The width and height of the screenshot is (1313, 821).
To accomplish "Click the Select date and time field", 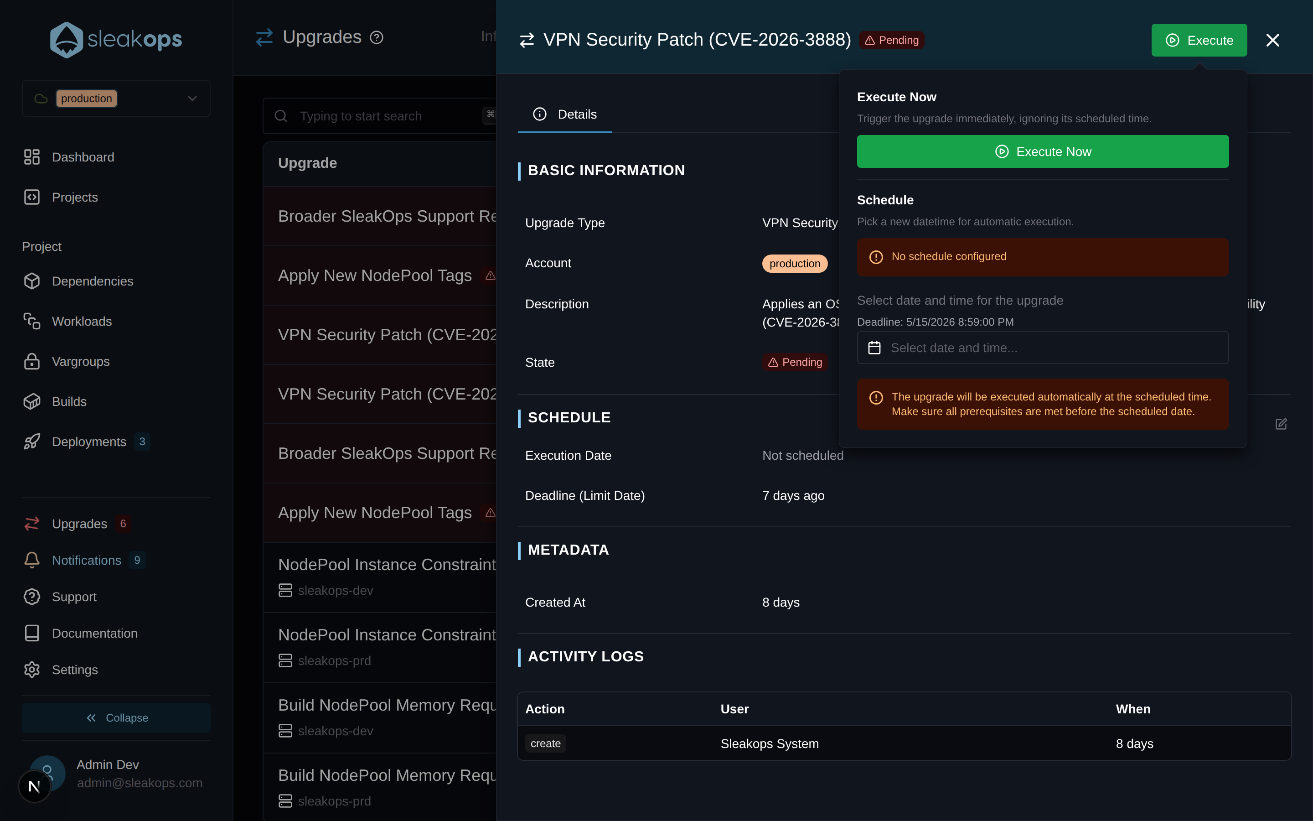I will point(1043,348).
